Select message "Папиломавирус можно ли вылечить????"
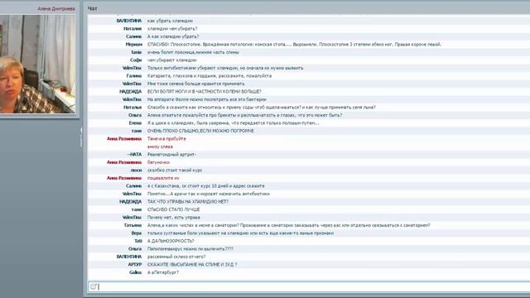This screenshot has width=530, height=298. pos(190,249)
